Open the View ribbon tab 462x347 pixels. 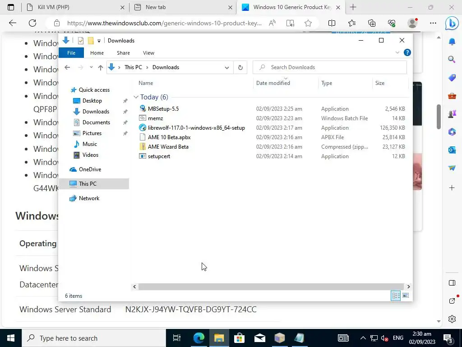pos(148,53)
